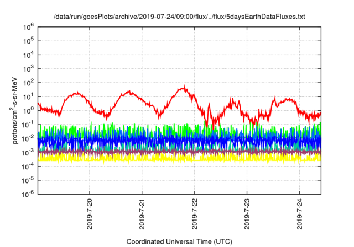Viewport: 354px width, 247px height.
Task: Click the y-axis tick label 10^-1
Action: 28,125
